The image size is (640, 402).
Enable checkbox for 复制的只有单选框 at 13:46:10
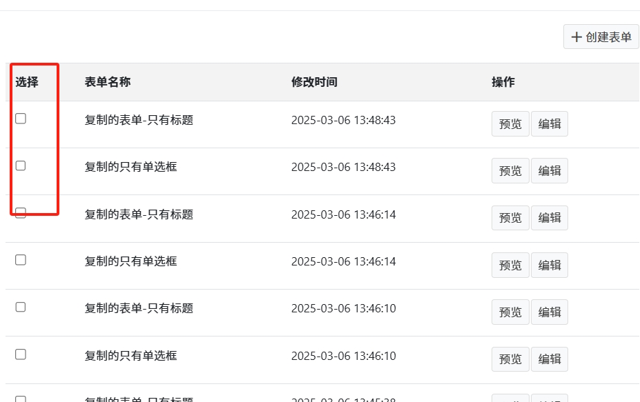coord(21,354)
